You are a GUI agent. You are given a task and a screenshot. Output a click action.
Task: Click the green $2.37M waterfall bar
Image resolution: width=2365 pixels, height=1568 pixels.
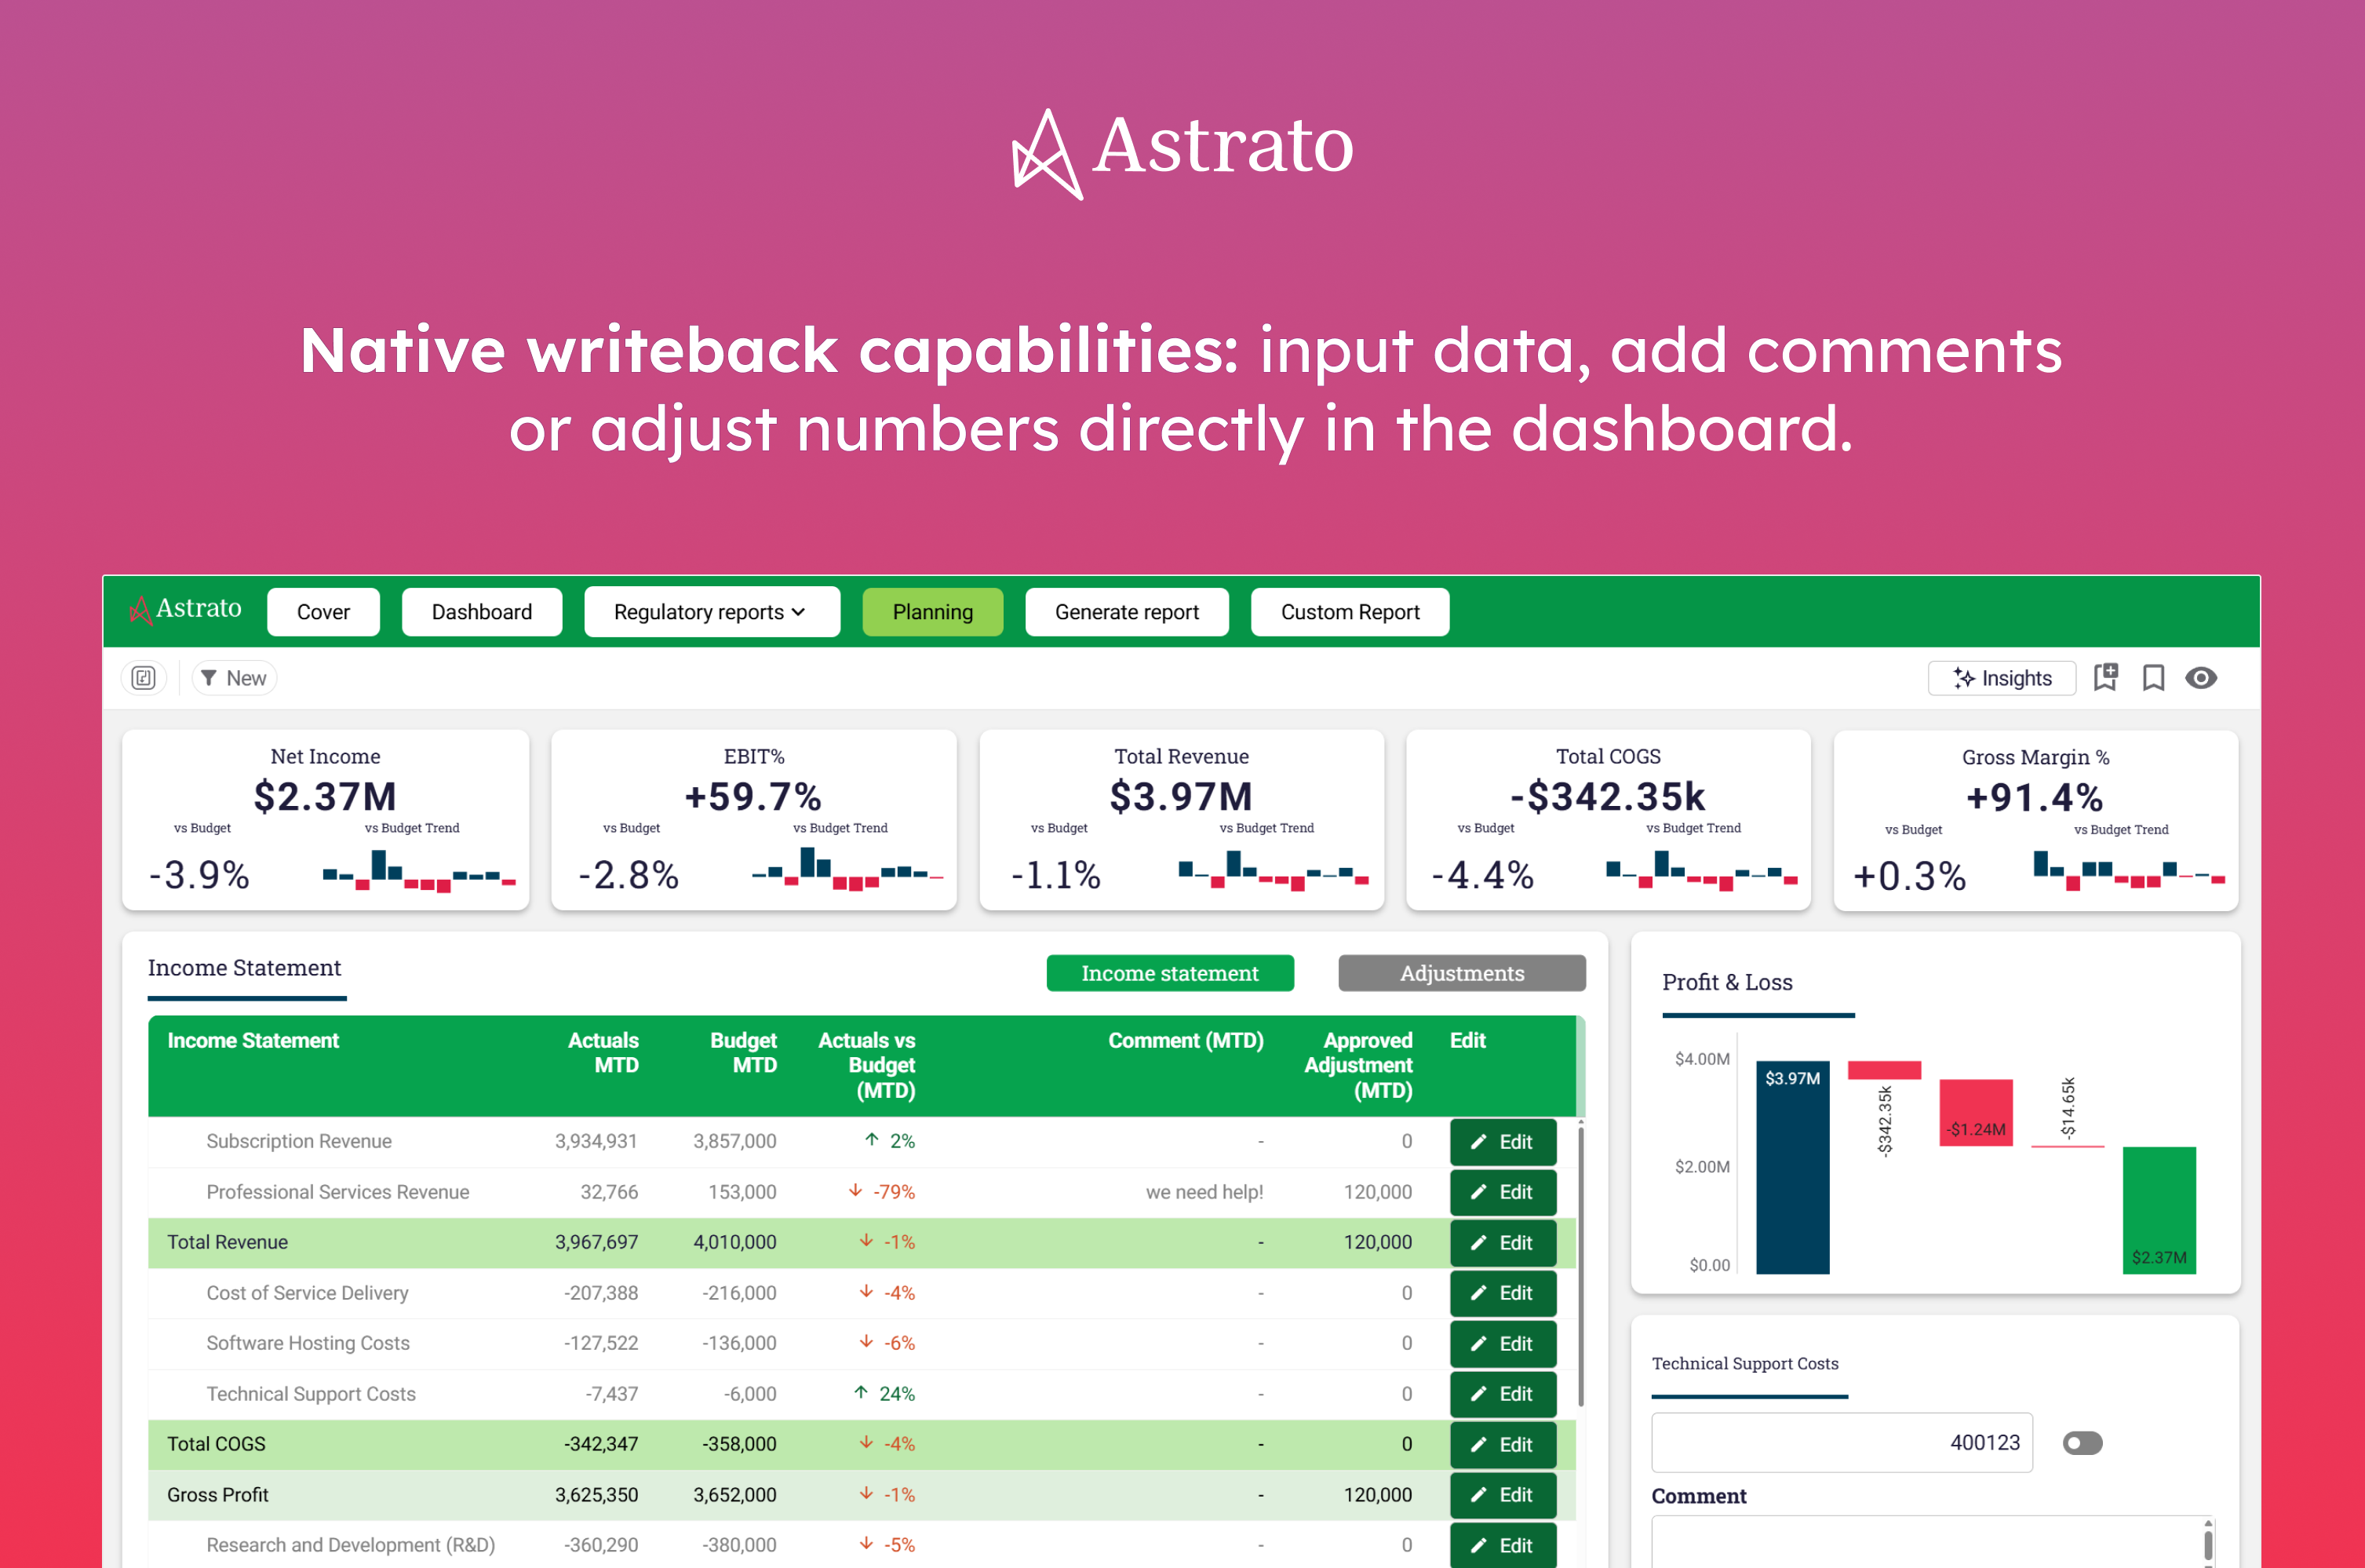[2158, 1210]
